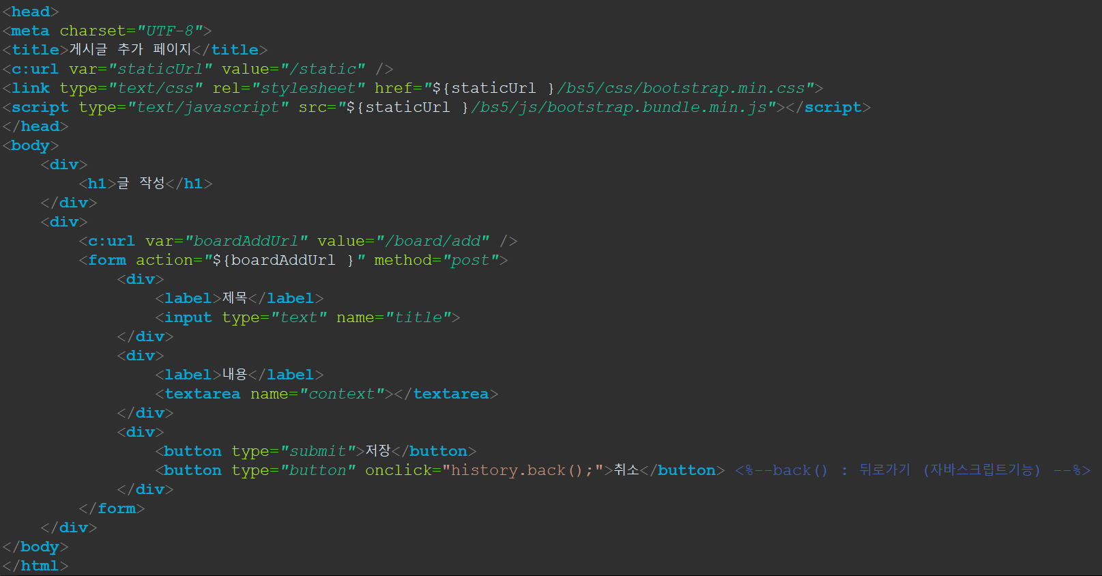The width and height of the screenshot is (1102, 576).
Task: Click the label text '내용'
Action: pyautogui.click(x=235, y=374)
